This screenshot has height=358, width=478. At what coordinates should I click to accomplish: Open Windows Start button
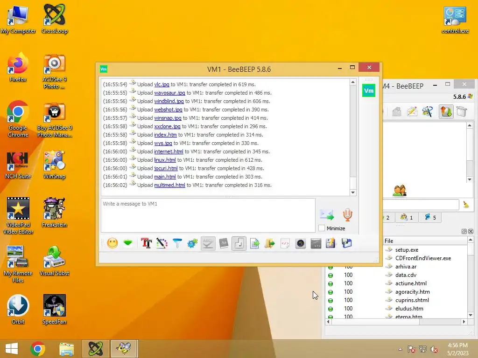click(12, 349)
